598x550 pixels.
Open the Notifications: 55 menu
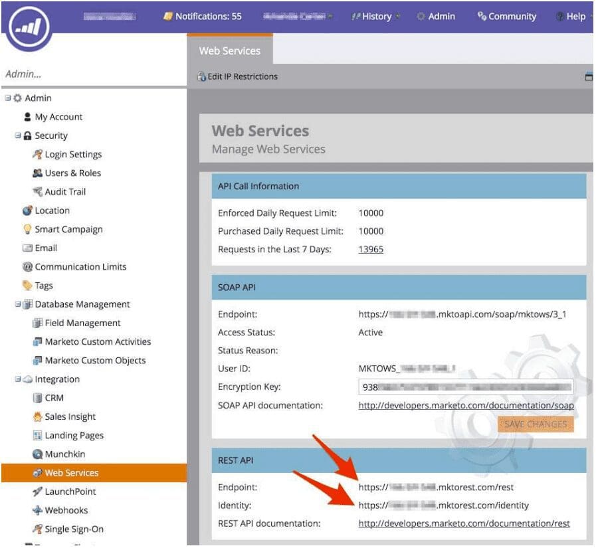[203, 17]
